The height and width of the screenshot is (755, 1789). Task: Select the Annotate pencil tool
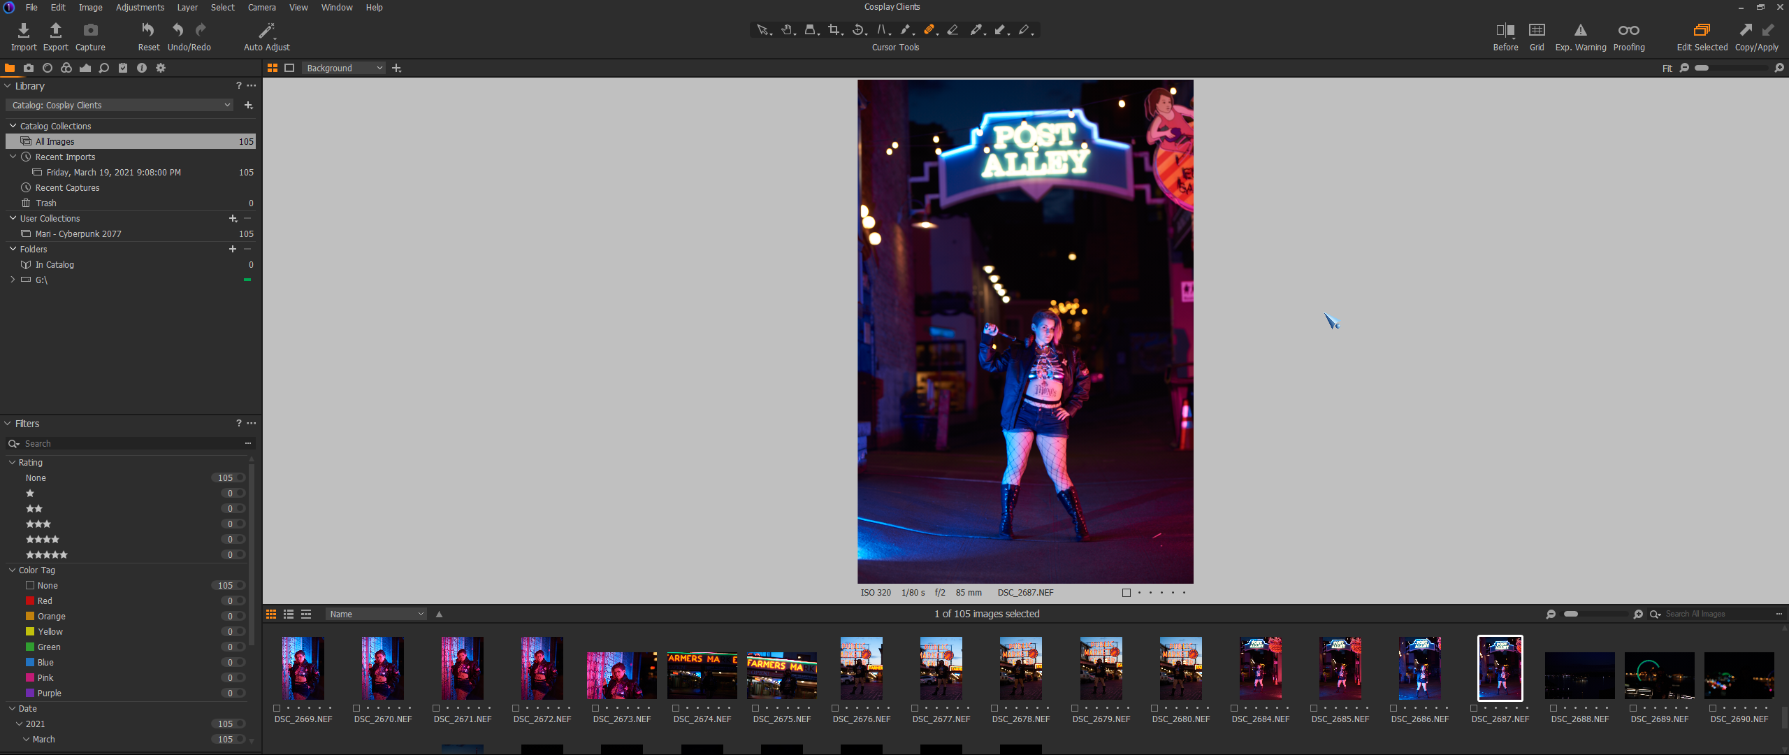coord(1024,30)
